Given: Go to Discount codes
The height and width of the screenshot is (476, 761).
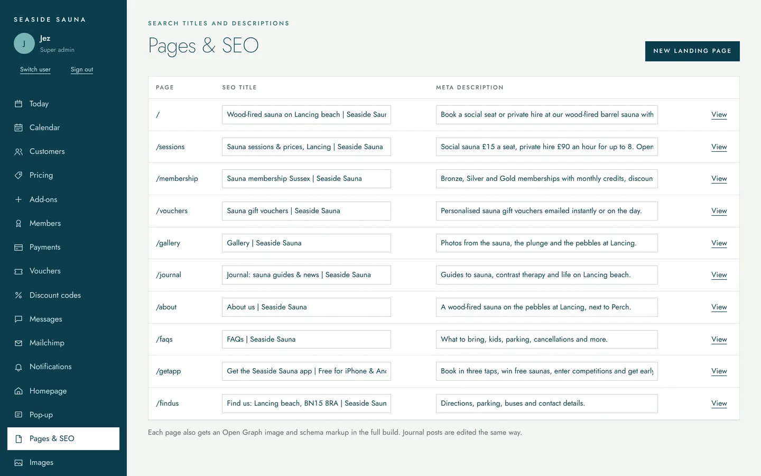Looking at the screenshot, I should point(63,295).
